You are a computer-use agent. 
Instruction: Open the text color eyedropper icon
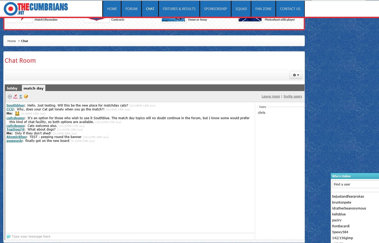[15, 96]
